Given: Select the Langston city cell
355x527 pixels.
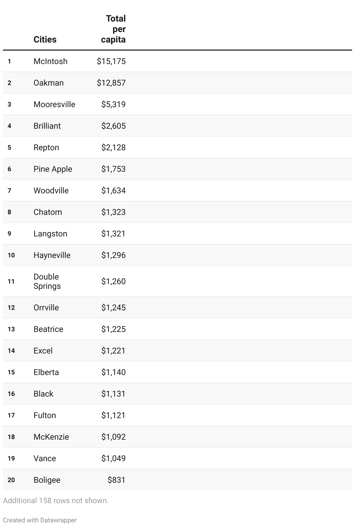Looking at the screenshot, I should [50, 234].
